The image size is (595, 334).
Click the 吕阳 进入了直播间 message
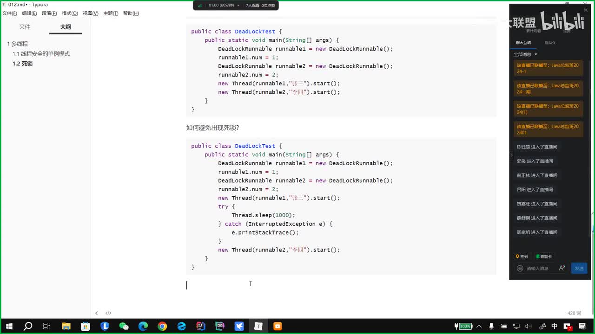pos(535,190)
